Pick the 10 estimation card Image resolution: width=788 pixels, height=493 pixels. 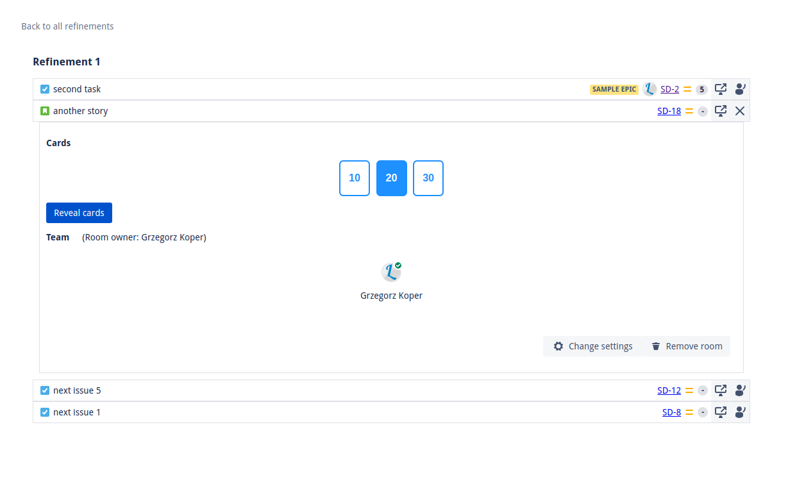pos(355,178)
